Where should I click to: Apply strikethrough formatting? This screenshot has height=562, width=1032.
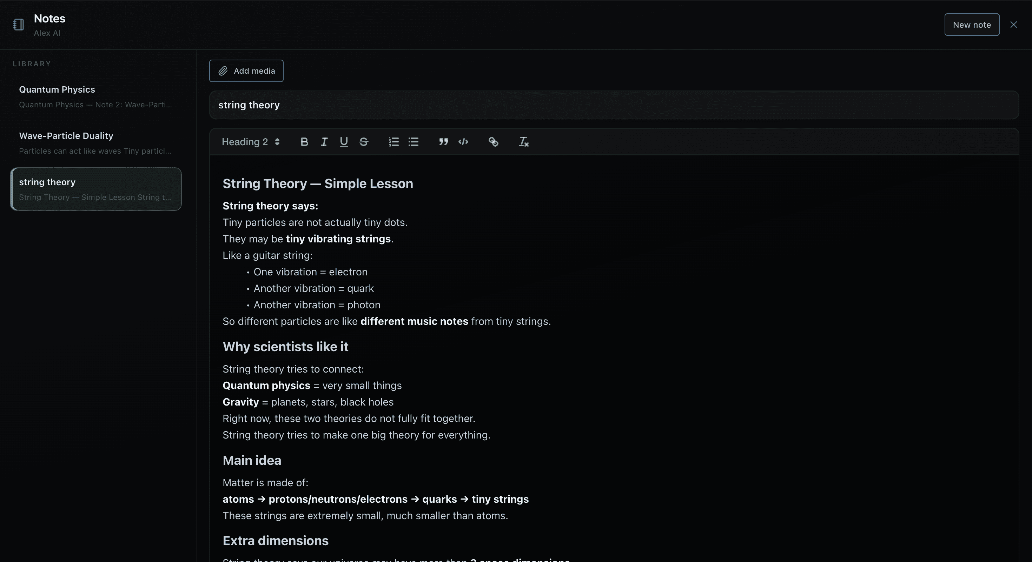coord(363,142)
